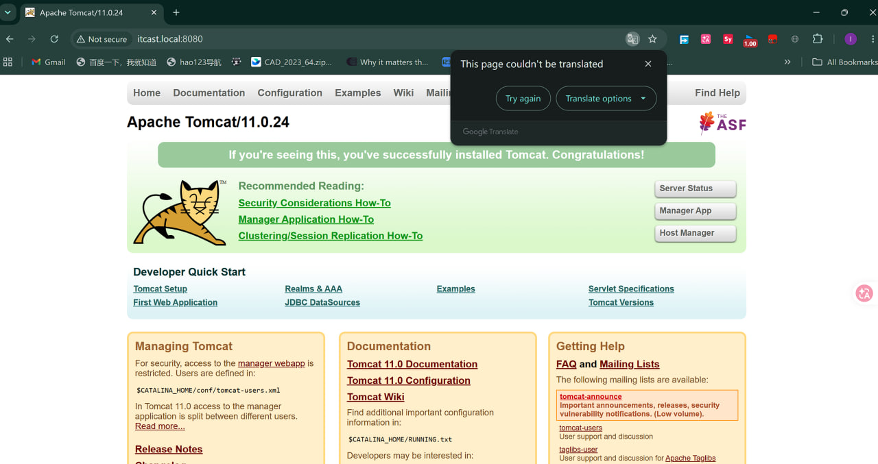Open the Mailing Lists link

tap(630, 364)
